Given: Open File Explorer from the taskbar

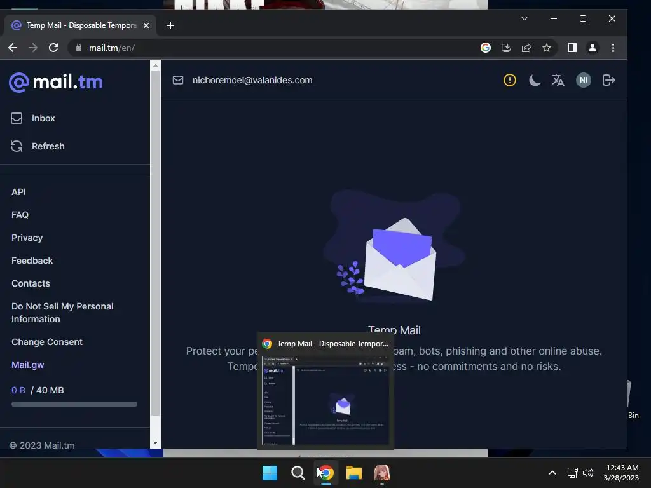Looking at the screenshot, I should click(354, 473).
